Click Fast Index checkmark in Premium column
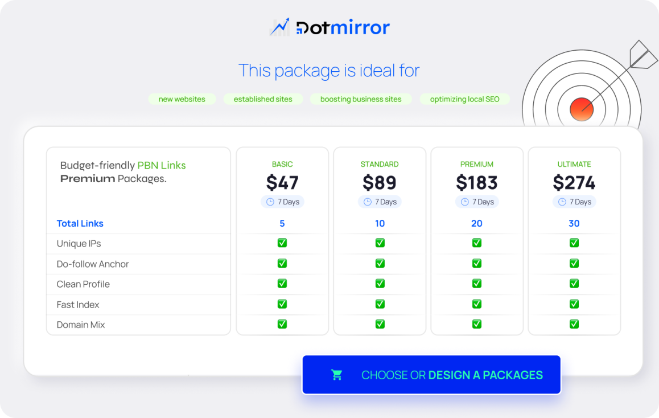659x418 pixels. click(476, 304)
